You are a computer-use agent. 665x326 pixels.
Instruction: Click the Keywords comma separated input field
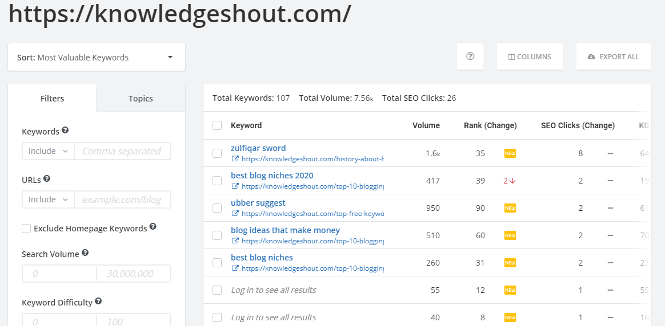click(122, 151)
